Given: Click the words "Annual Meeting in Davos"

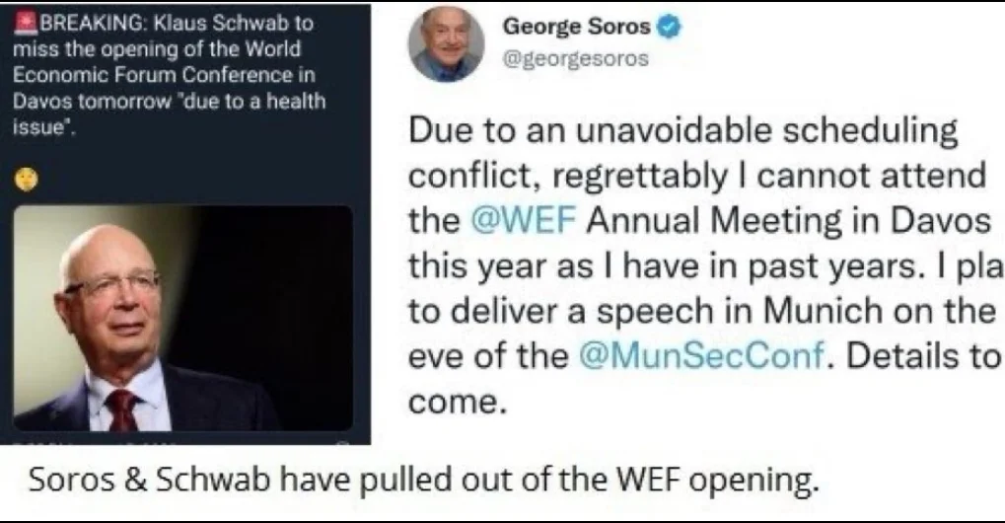Looking at the screenshot, I should 788,220.
